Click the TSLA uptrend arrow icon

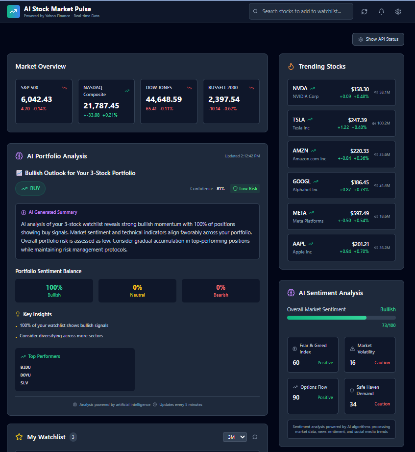click(310, 119)
